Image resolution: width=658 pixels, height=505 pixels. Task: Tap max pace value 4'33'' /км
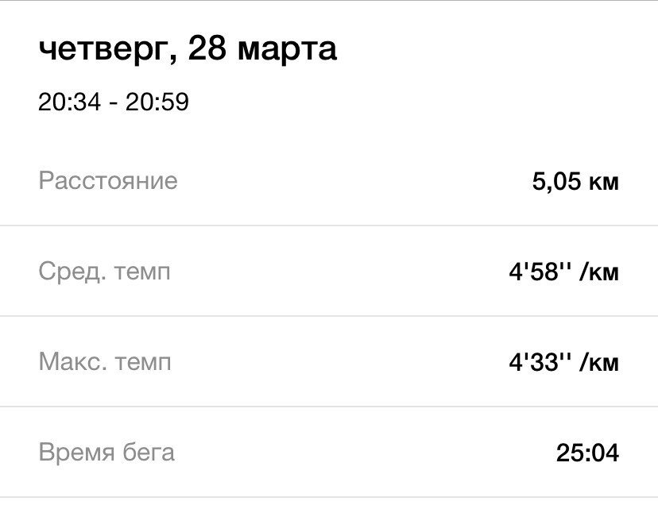[564, 362]
